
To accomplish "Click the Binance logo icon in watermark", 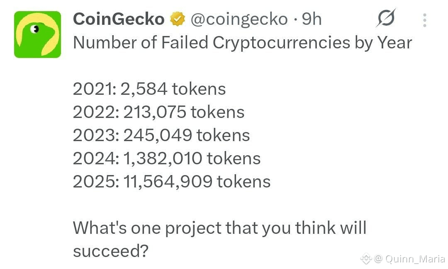I will coord(366,259).
